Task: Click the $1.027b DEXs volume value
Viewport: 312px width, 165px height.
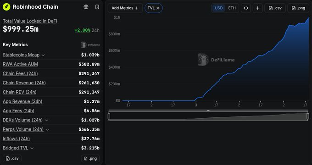Action: point(90,120)
